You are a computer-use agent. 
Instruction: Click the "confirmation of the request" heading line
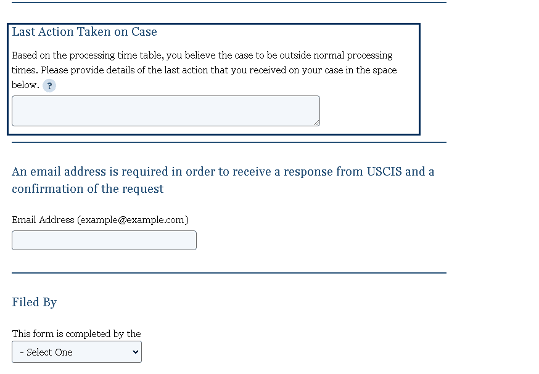(x=88, y=189)
